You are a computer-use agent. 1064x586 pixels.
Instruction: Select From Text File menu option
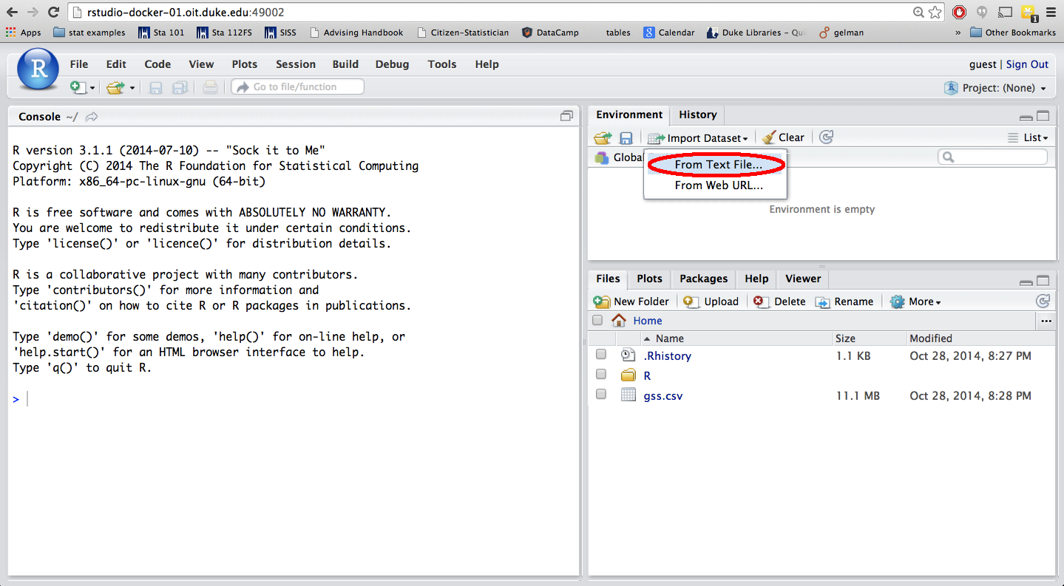point(718,165)
